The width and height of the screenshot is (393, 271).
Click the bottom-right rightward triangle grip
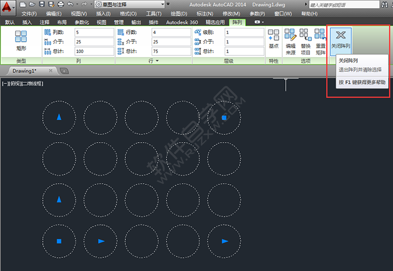(225, 241)
